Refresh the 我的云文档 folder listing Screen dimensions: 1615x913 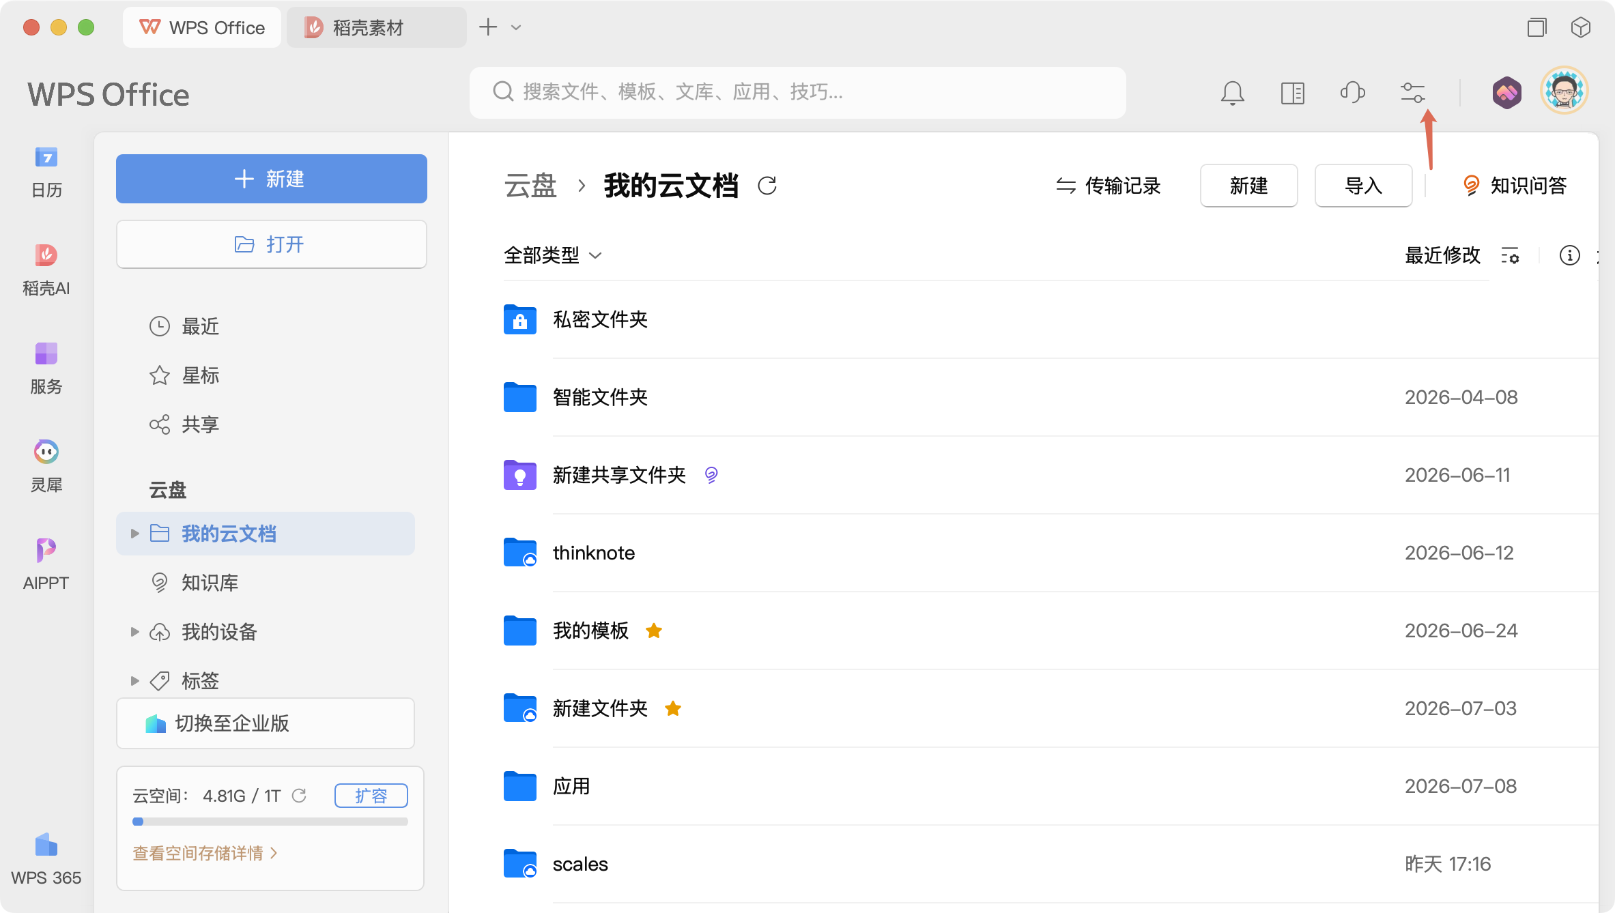767,186
